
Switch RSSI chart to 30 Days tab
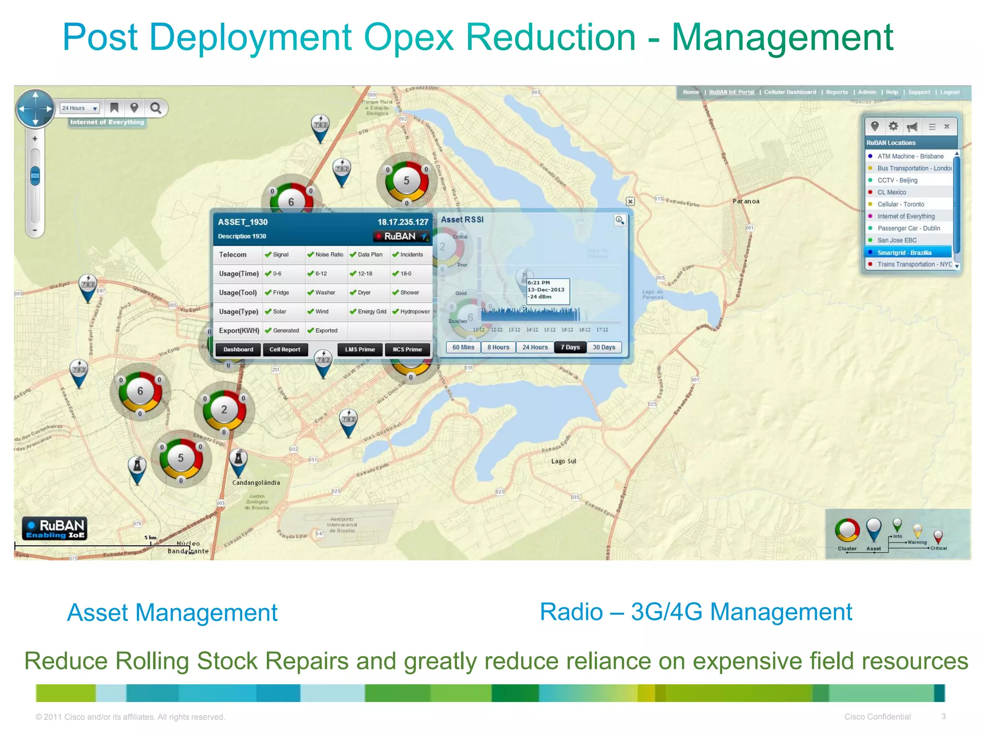[x=604, y=347]
